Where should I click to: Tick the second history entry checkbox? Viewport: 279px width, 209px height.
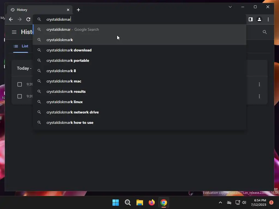tap(20, 96)
